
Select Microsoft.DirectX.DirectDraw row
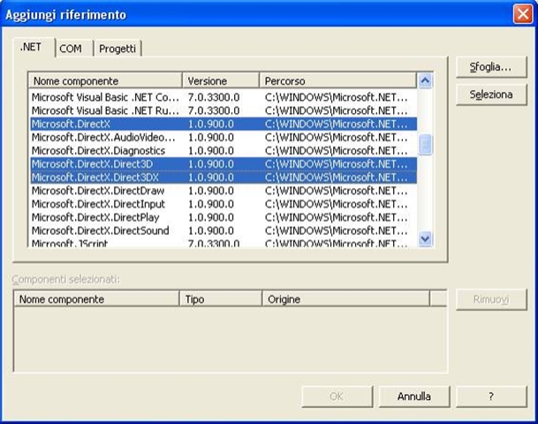[224, 191]
